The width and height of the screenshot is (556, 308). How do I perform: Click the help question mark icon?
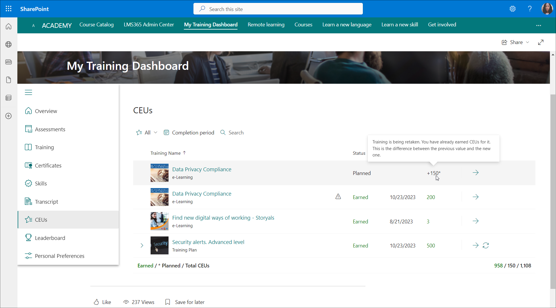(530, 9)
